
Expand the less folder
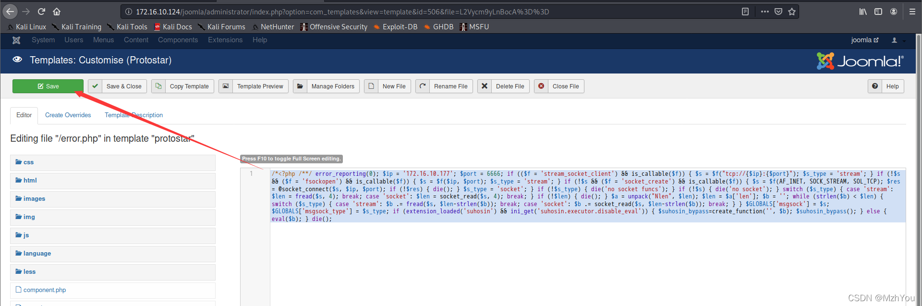pyautogui.click(x=112, y=272)
